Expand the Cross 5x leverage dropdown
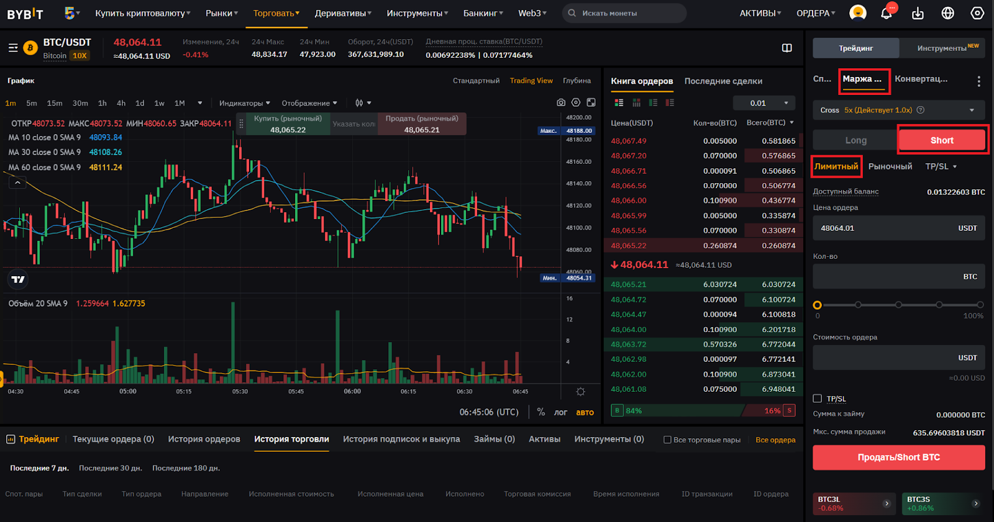Image resolution: width=994 pixels, height=522 pixels. (x=898, y=110)
